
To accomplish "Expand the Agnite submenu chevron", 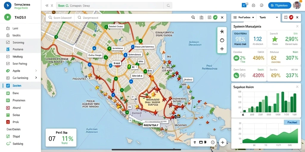I will [36, 71].
